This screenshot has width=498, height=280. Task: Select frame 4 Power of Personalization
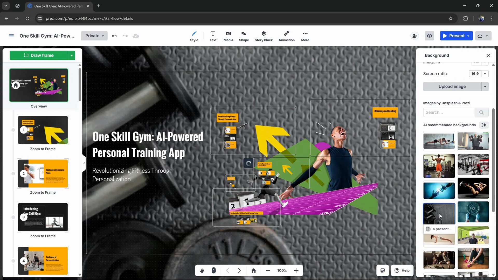coord(43,261)
